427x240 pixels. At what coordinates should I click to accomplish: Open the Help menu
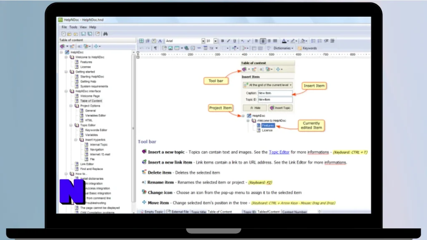[x=93, y=27]
